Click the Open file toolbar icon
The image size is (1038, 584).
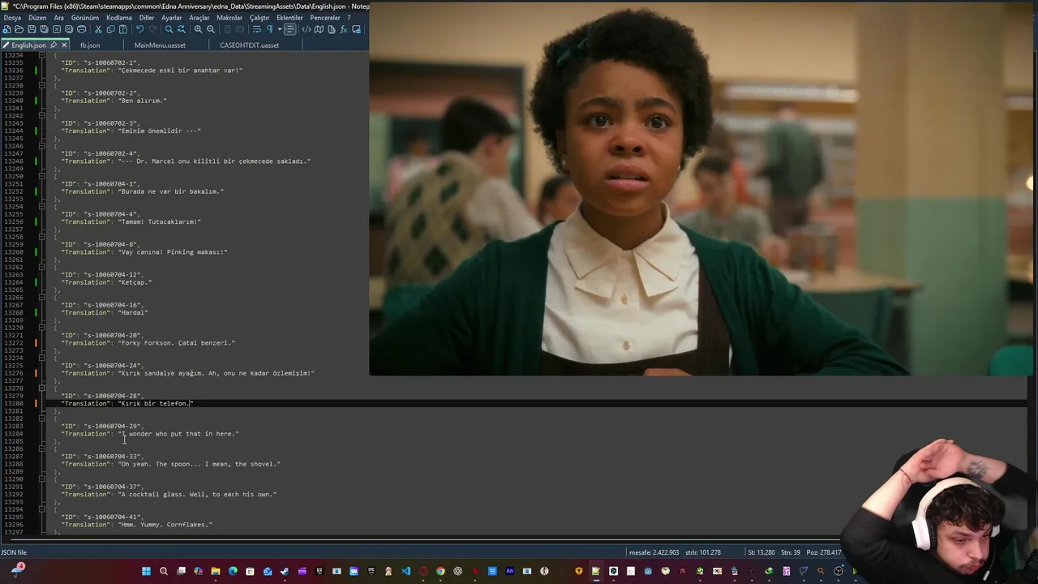[x=19, y=29]
